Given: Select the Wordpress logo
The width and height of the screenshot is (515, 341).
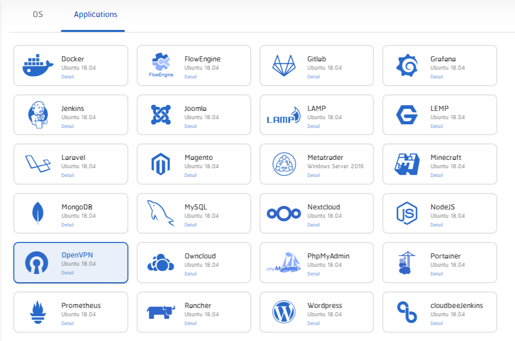Looking at the screenshot, I should pos(282,312).
